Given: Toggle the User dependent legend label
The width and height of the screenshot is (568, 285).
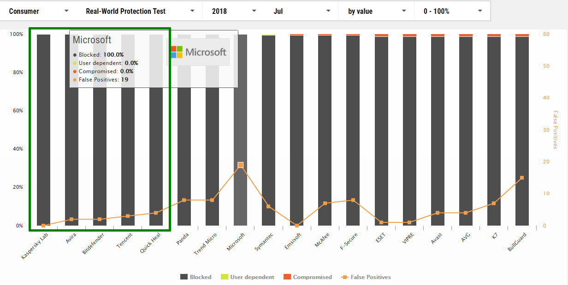Looking at the screenshot, I should (x=252, y=277).
